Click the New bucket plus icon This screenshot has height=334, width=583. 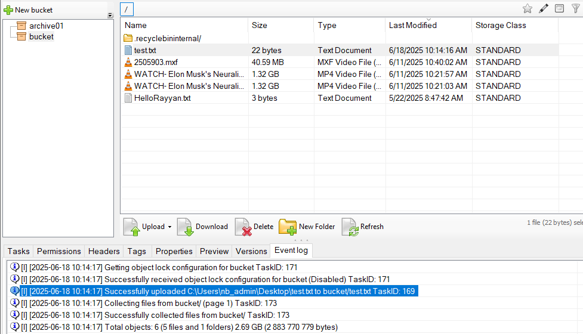(8, 10)
